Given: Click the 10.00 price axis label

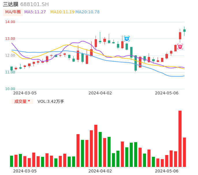Looking at the screenshot, I should tap(10, 89).
